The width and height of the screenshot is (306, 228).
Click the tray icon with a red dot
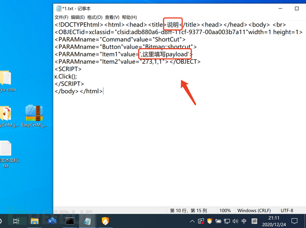click(201, 221)
